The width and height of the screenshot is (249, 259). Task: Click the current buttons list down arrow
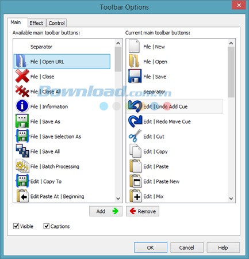coord(231,199)
